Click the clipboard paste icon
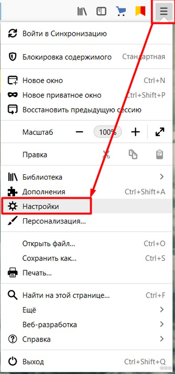 [159, 154]
